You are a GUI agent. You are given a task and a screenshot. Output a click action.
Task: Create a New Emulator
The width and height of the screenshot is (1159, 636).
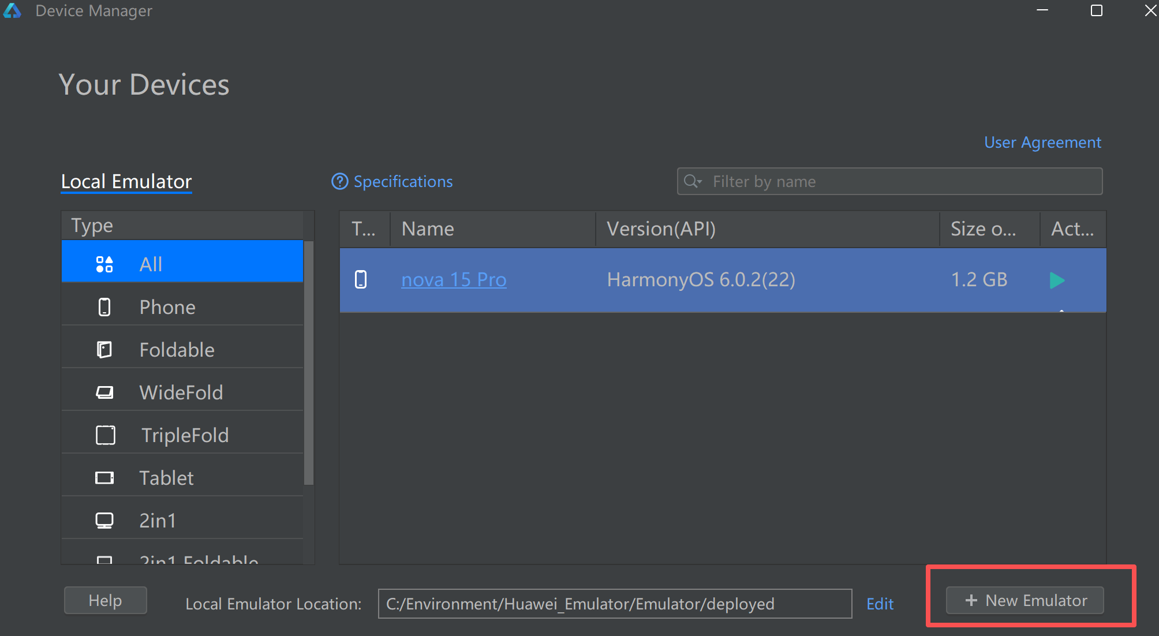(1025, 601)
